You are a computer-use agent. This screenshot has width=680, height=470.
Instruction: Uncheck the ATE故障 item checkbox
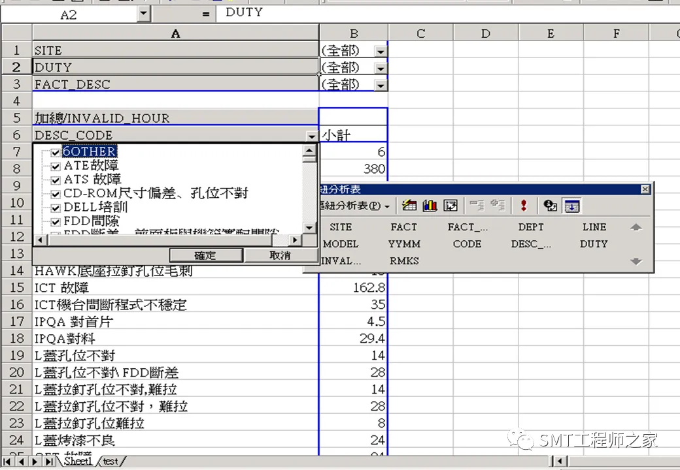pyautogui.click(x=56, y=166)
